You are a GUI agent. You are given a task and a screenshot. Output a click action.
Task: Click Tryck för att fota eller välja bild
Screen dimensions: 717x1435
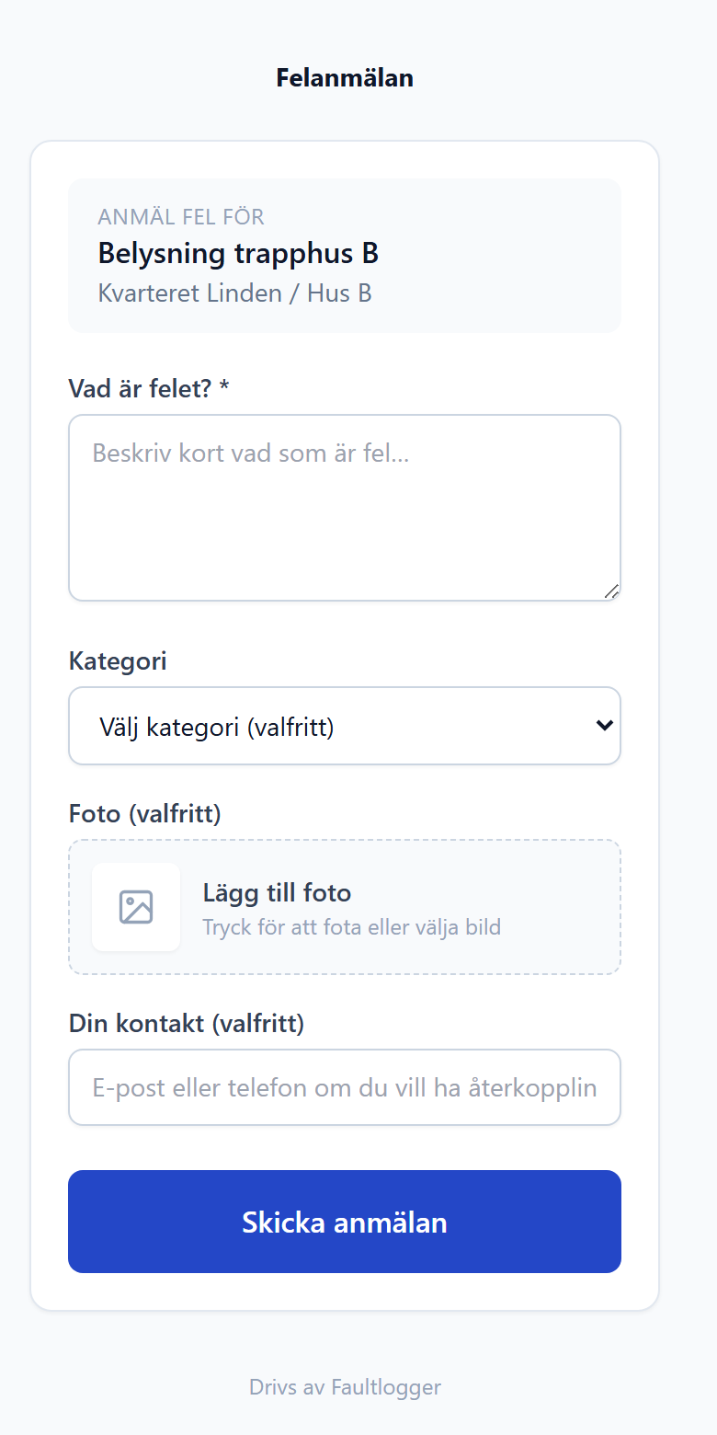(351, 926)
